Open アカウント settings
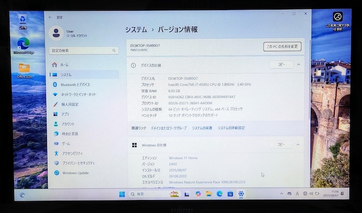 [x=84, y=124]
